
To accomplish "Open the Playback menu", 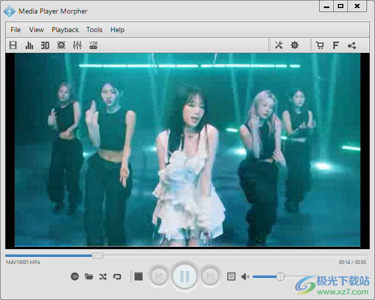I will tap(65, 30).
